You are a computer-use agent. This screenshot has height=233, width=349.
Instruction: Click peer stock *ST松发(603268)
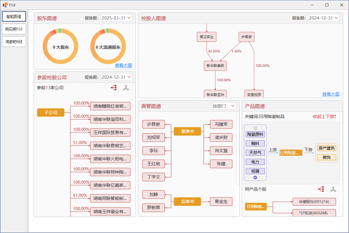(x=314, y=213)
